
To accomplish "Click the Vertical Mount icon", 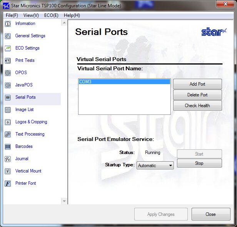I will click(x=8, y=171).
